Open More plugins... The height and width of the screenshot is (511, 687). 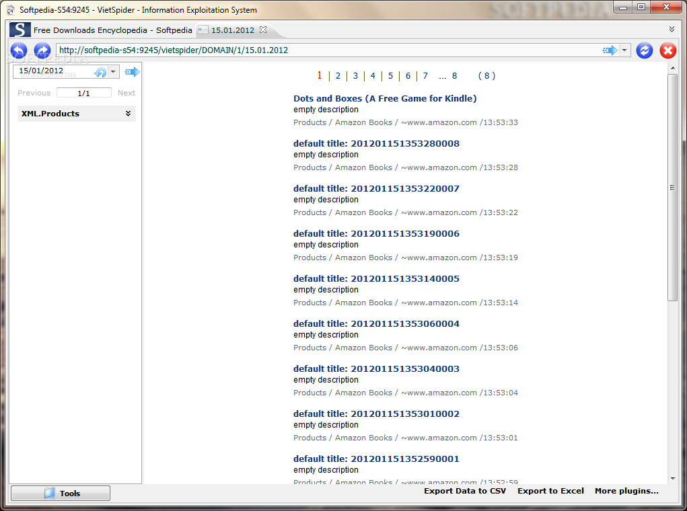click(626, 491)
